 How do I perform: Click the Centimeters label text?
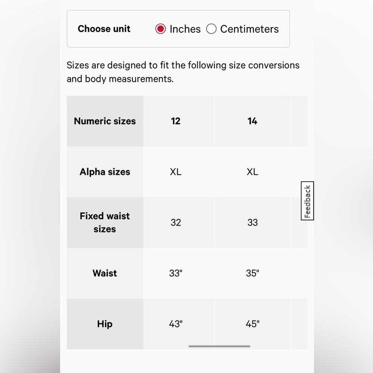pyautogui.click(x=249, y=29)
